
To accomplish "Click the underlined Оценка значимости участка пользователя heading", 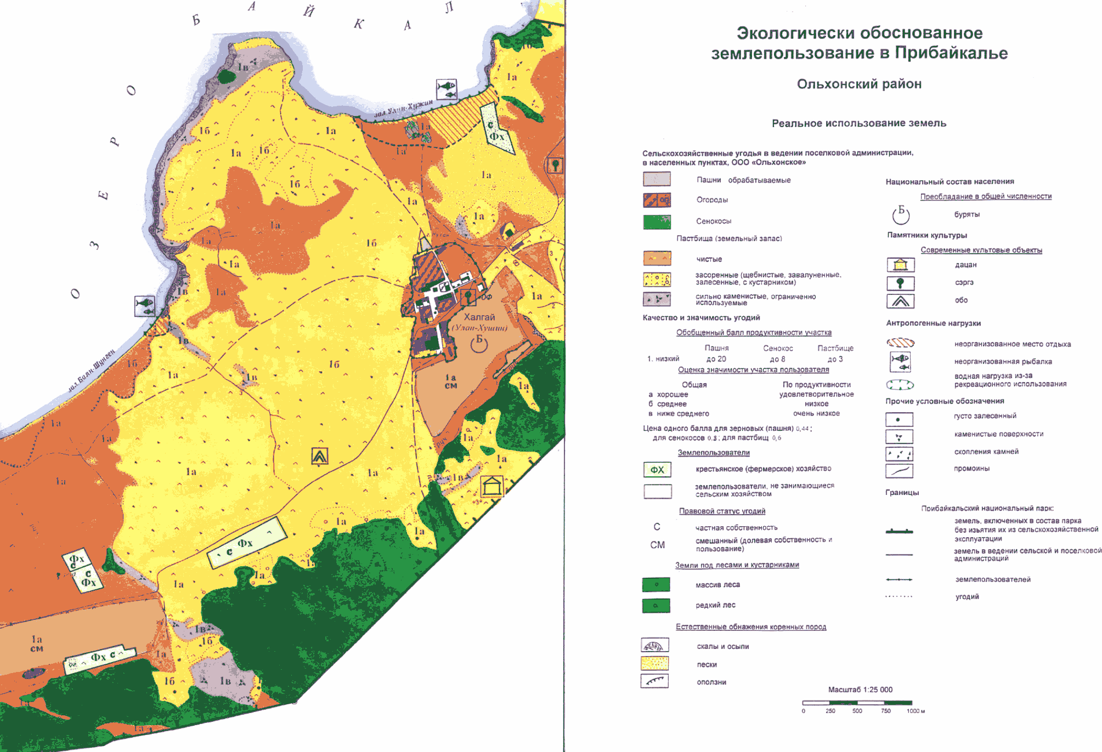I will click(x=754, y=370).
